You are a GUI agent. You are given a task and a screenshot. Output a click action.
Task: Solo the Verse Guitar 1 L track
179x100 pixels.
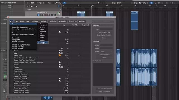[x=44, y=15]
